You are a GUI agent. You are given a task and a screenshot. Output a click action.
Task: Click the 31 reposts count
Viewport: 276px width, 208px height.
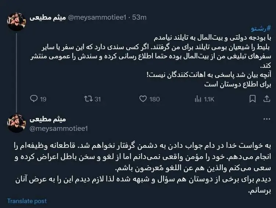(x=97, y=98)
